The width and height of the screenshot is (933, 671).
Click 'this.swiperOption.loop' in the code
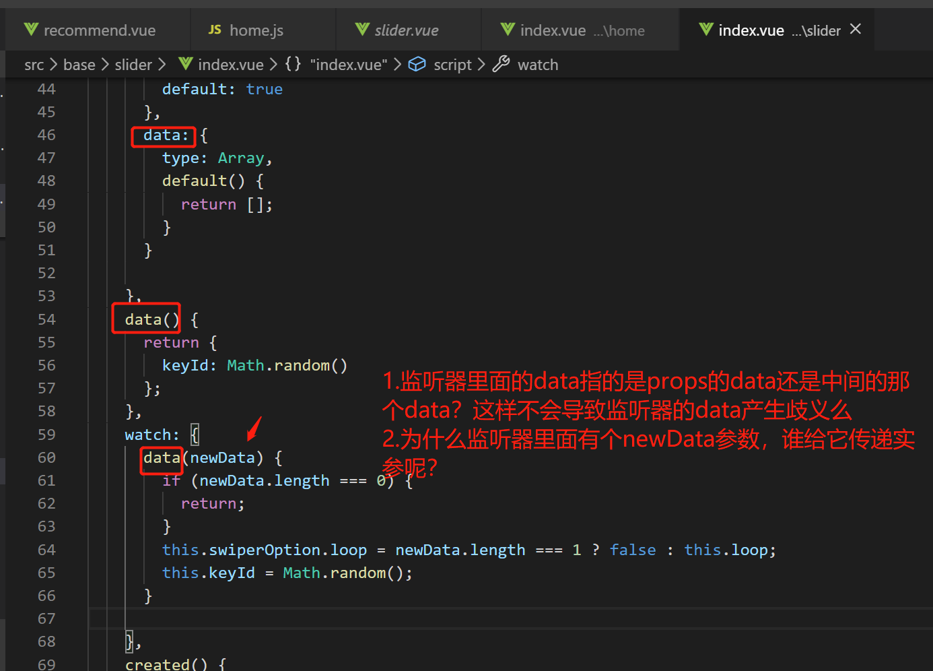(x=265, y=550)
